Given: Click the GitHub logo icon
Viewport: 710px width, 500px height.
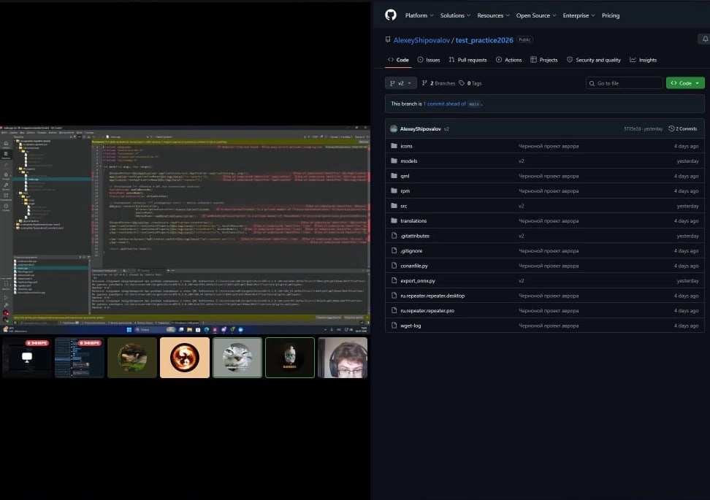Looking at the screenshot, I should pyautogui.click(x=390, y=15).
